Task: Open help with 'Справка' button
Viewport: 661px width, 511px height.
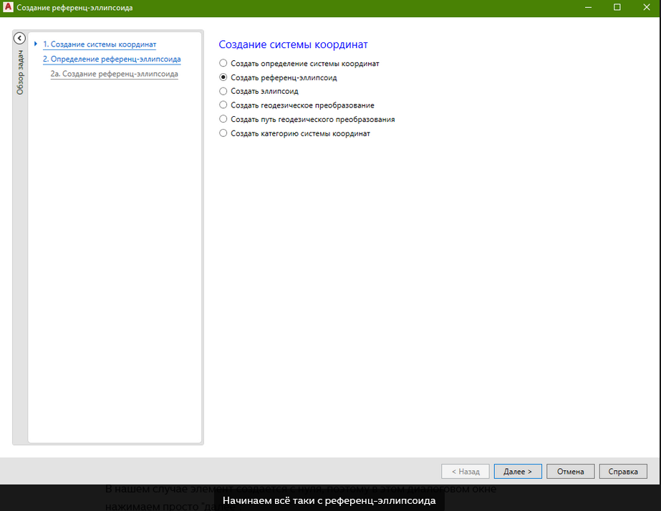Action: point(622,472)
